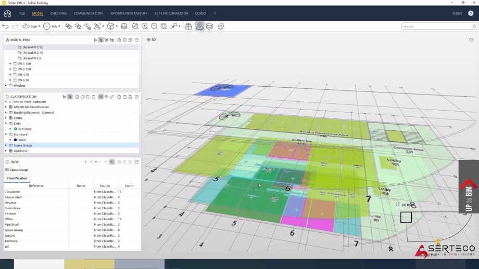Open the Info tool dropdown arrow

(59, 26)
